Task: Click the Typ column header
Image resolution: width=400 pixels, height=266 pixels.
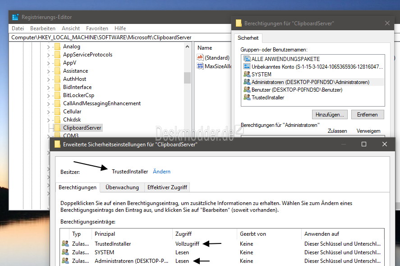Action: (x=80, y=234)
